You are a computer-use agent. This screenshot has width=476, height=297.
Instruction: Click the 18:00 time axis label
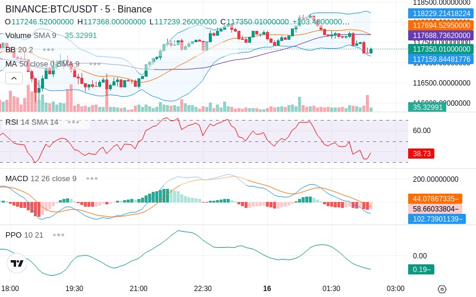click(x=10, y=289)
